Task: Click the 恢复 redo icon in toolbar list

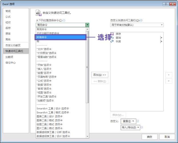Action: [112, 41]
